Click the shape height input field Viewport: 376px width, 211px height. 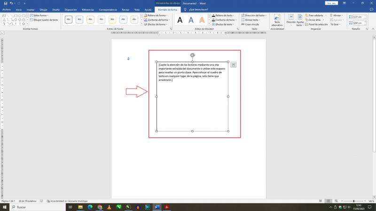358,17
